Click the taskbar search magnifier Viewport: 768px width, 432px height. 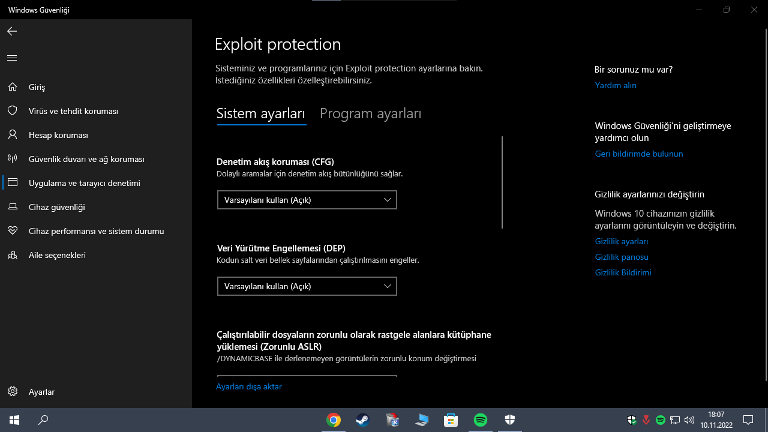pos(43,420)
